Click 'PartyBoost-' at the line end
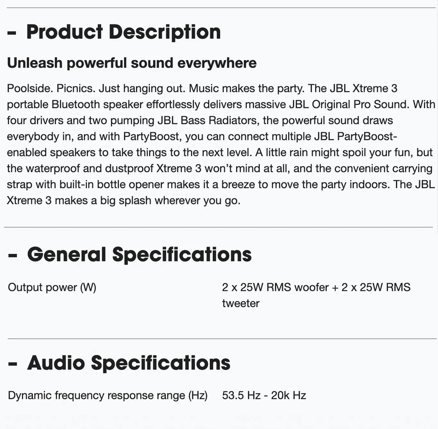 point(367,136)
